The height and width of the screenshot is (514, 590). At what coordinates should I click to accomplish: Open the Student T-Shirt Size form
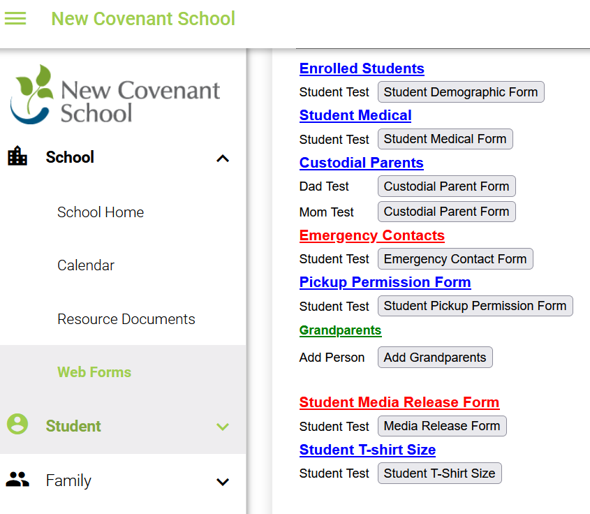tap(439, 473)
